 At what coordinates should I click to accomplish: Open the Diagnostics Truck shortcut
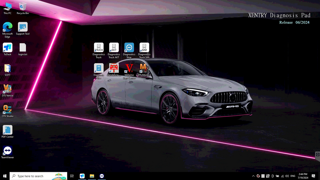point(99,48)
